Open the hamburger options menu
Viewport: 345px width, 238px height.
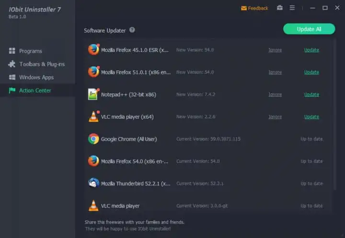click(x=292, y=8)
